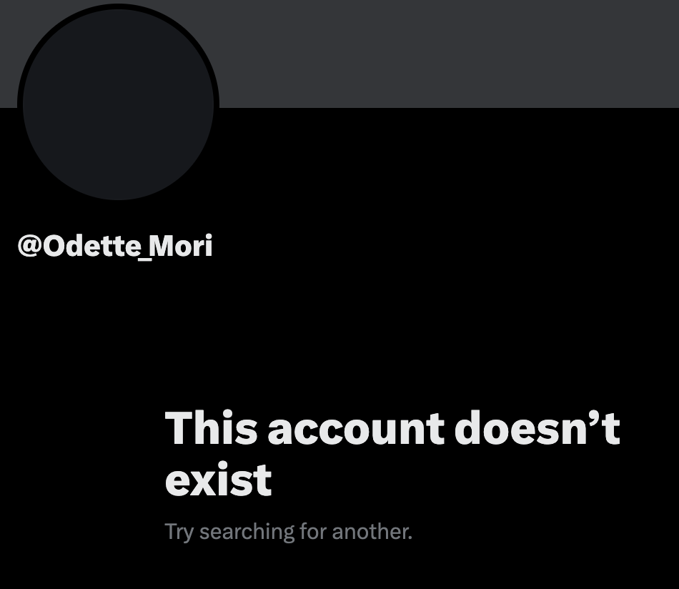Click the banner area right of the avatar
679x589 pixels.
coord(449,54)
